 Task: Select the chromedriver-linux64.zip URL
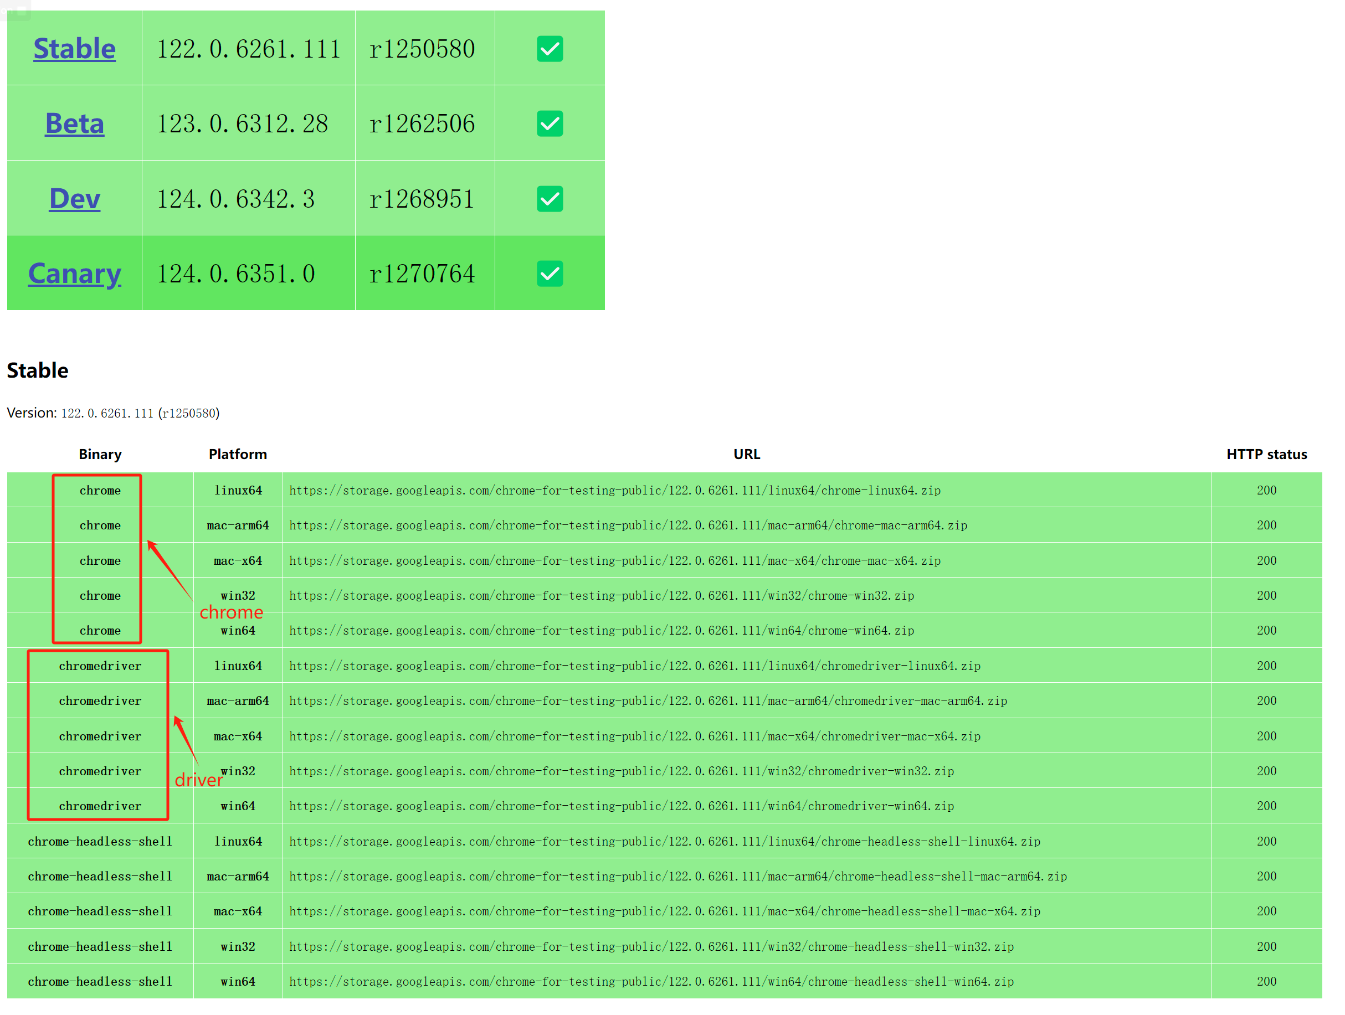tap(635, 666)
